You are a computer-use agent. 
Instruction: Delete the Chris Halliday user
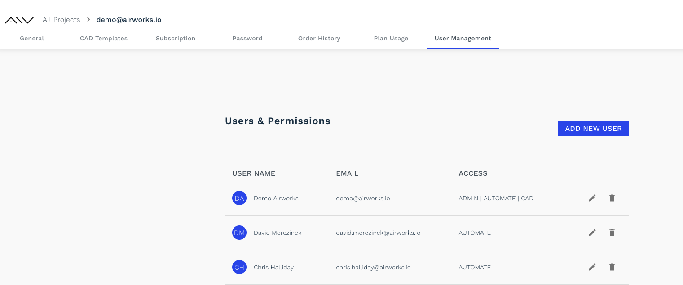[x=612, y=267]
